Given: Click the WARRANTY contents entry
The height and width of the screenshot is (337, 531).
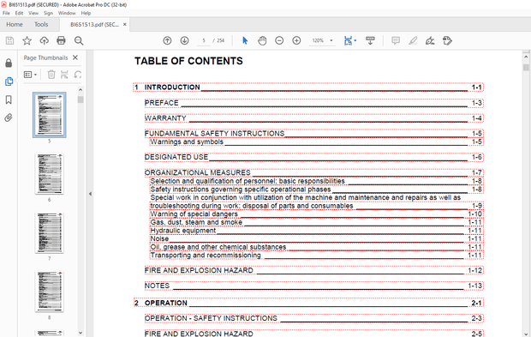Looking at the screenshot, I should tap(314, 118).
